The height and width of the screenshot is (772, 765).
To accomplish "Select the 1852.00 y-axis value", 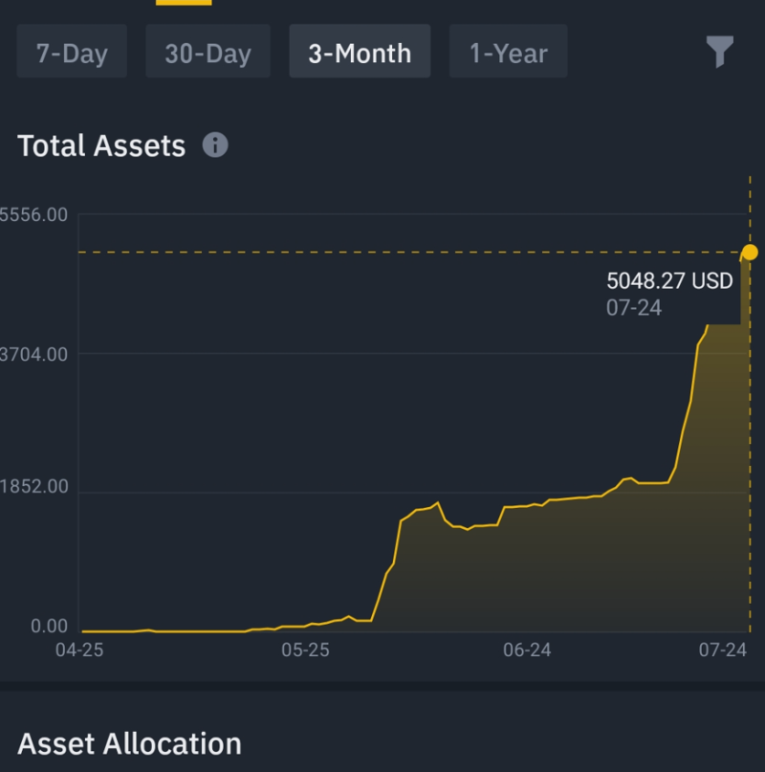I will click(x=33, y=486).
